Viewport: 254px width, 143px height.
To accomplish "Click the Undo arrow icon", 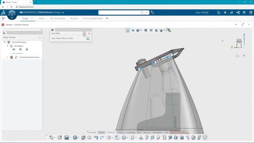I will [x=96, y=137].
